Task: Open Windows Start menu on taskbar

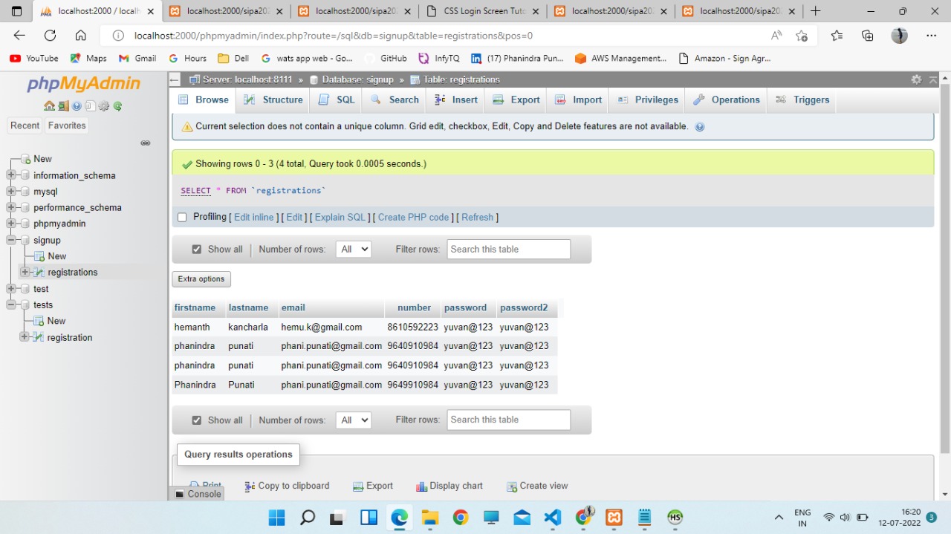Action: coord(276,517)
